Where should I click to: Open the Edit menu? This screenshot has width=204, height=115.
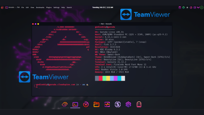[x=27, y=7]
